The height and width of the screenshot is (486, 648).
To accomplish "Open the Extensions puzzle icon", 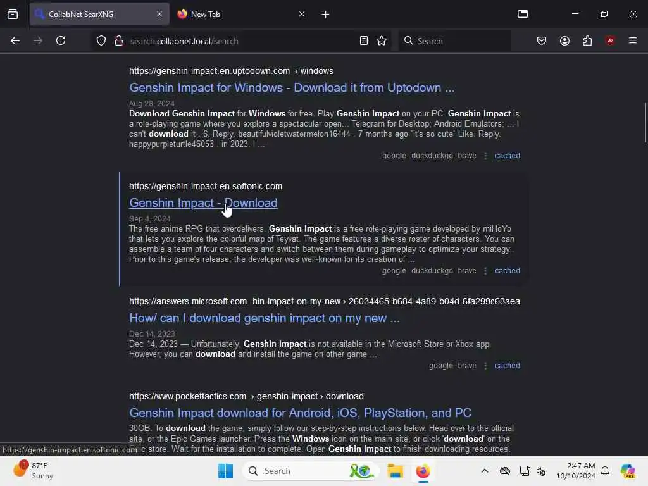I will coord(587,40).
